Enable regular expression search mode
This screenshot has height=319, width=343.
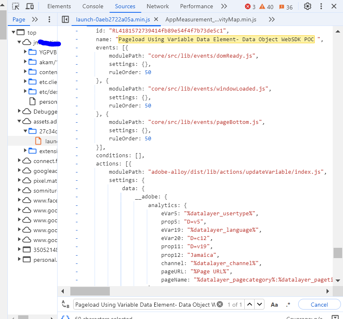pyautogui.click(x=288, y=304)
